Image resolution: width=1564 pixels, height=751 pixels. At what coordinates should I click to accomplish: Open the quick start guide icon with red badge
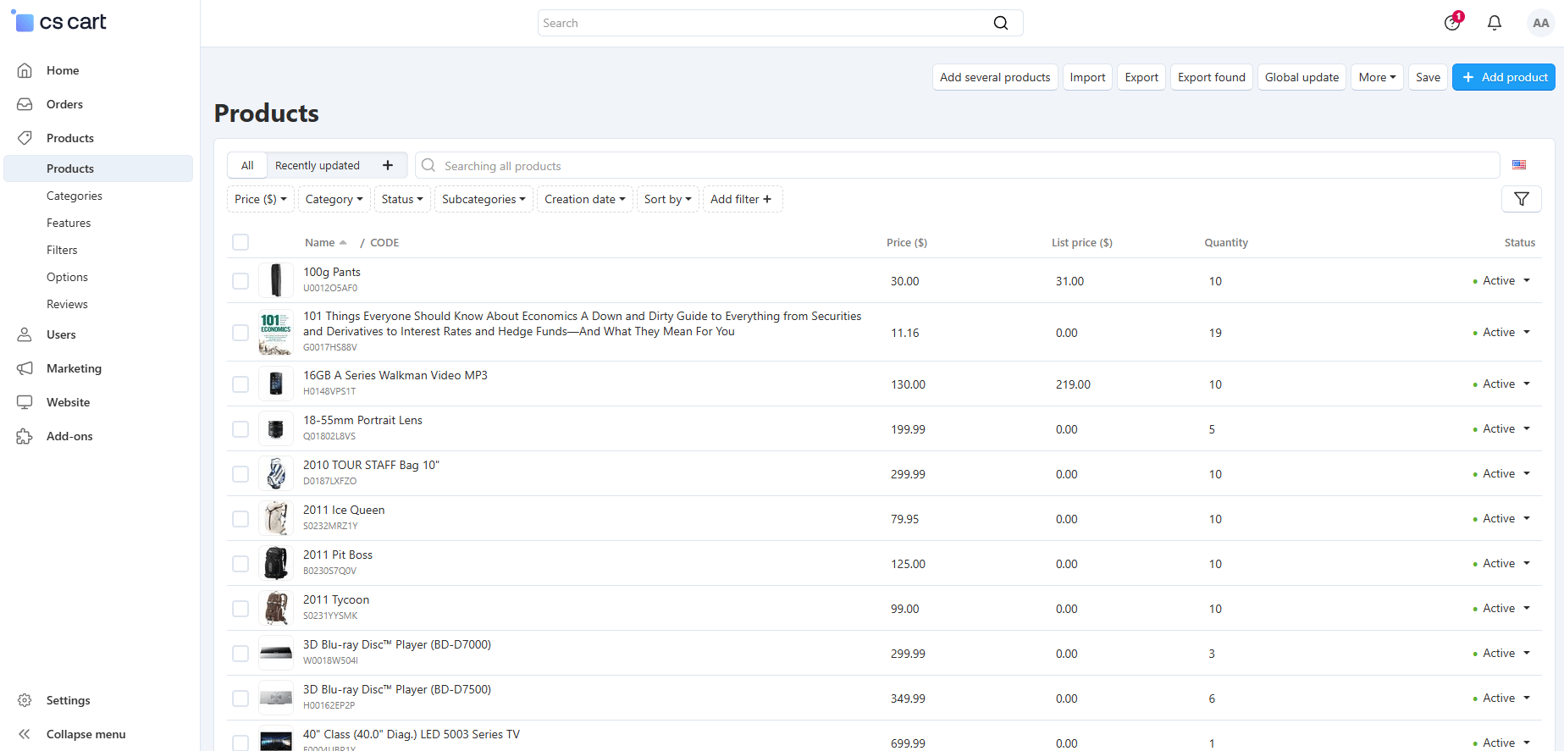coord(1453,22)
